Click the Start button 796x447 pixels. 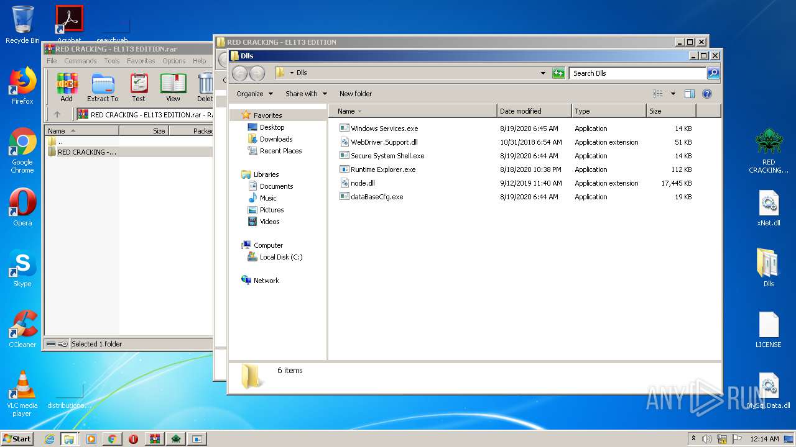click(x=17, y=439)
